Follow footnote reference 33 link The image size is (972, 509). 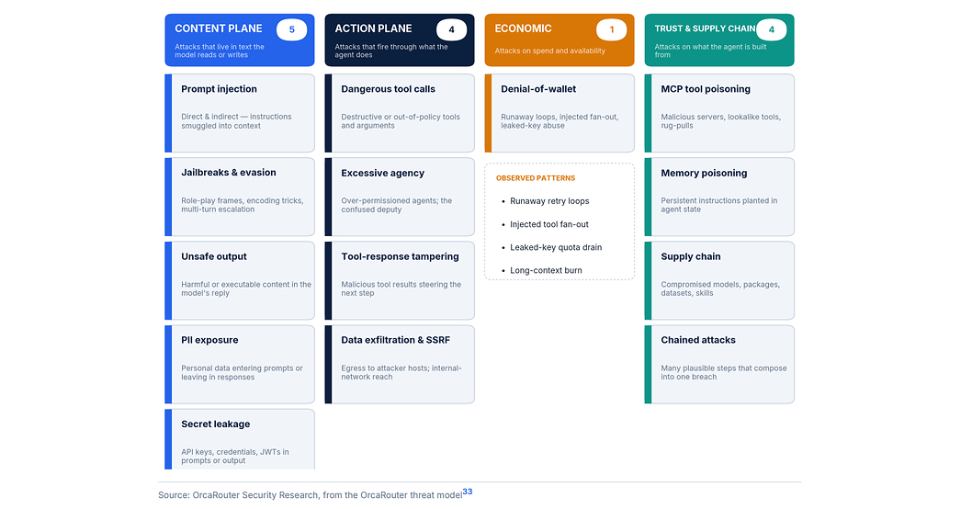point(468,492)
